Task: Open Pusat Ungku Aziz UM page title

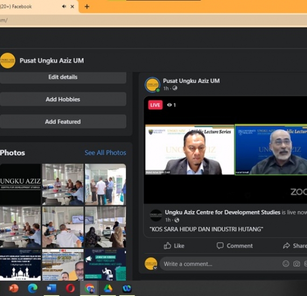Action: pyautogui.click(x=52, y=60)
